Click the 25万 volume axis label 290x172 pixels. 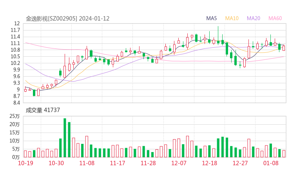click(x=14, y=116)
